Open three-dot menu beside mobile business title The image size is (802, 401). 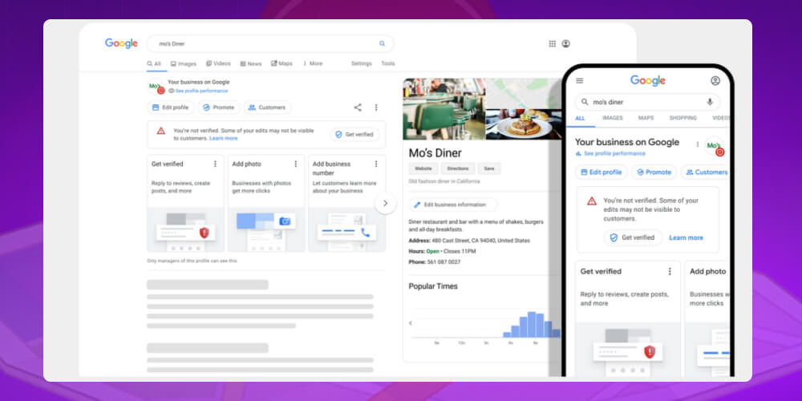[697, 144]
